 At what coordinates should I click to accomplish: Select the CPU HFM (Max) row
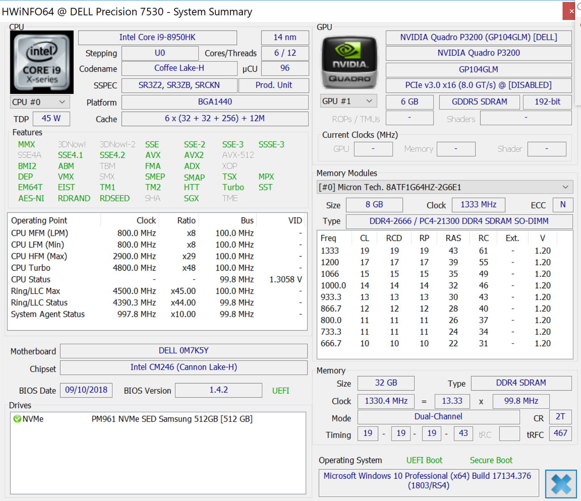click(x=157, y=256)
